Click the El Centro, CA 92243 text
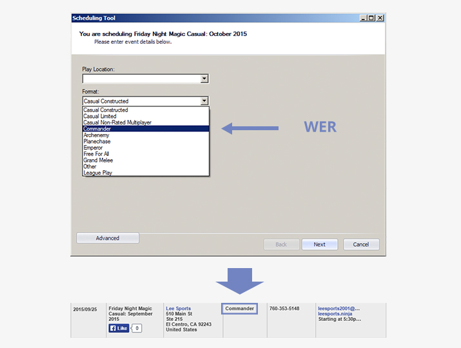461x348 pixels. click(189, 324)
